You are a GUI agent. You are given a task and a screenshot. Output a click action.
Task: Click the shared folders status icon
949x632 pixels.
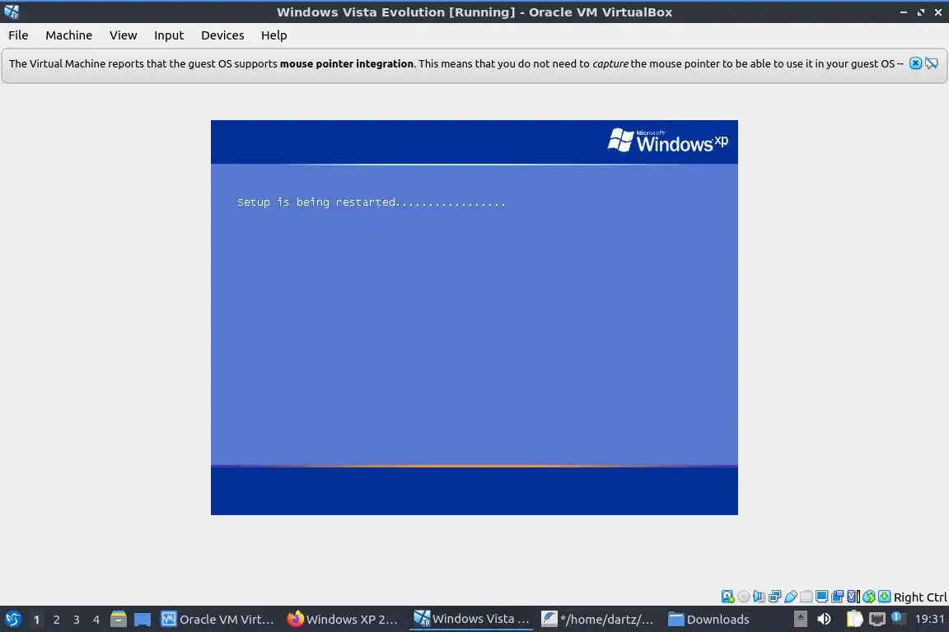[806, 597]
